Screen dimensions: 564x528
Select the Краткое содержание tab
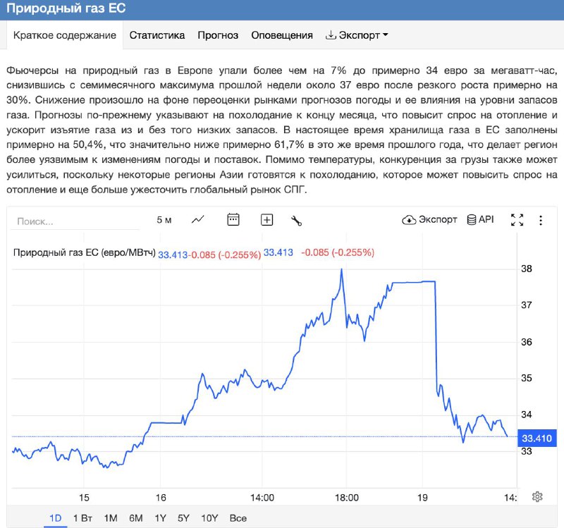pos(65,35)
